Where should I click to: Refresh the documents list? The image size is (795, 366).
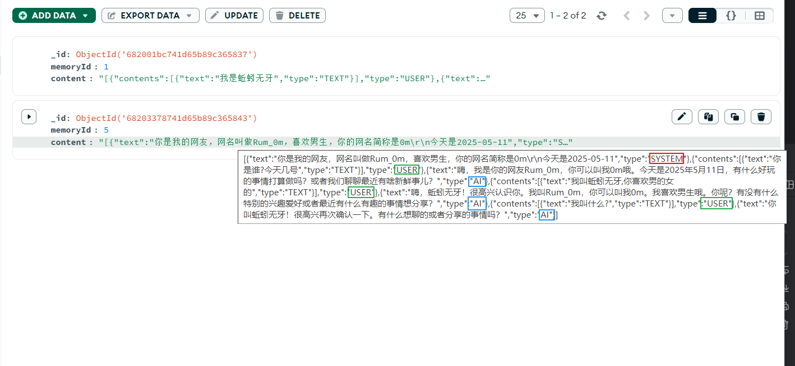click(x=601, y=15)
